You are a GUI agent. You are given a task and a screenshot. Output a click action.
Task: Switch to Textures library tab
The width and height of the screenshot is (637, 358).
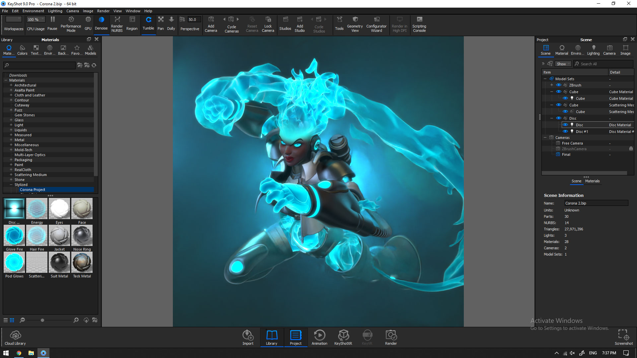(x=36, y=50)
